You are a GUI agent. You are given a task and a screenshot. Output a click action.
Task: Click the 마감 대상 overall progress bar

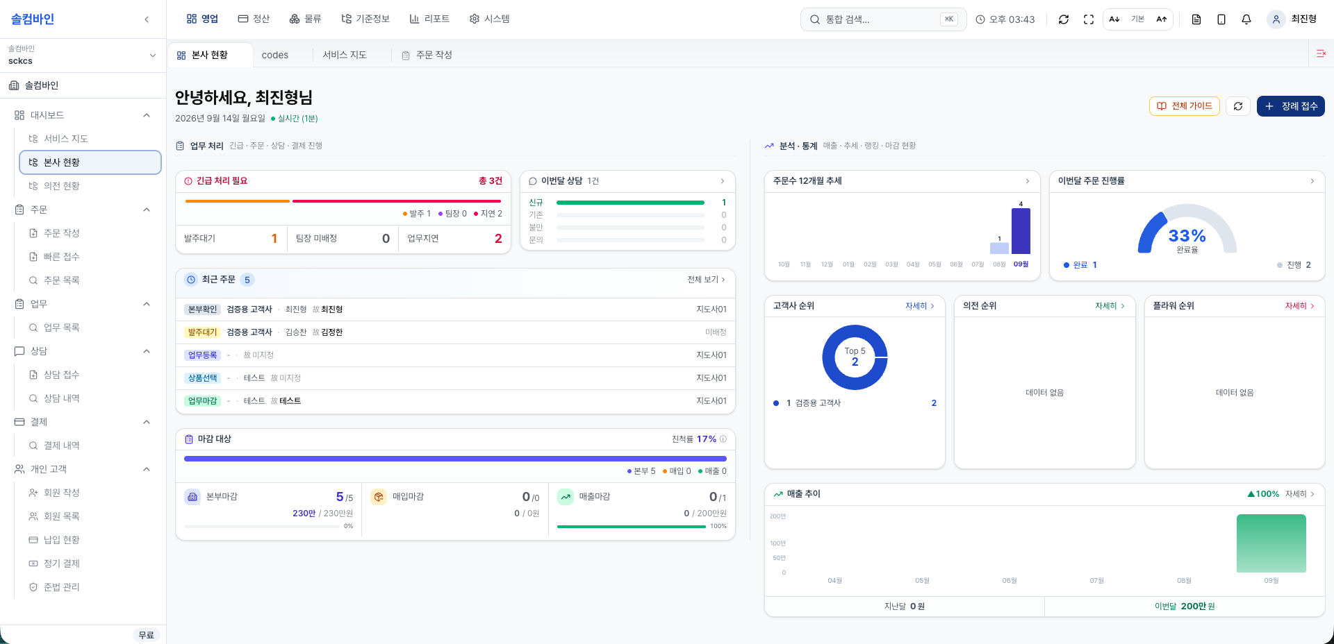[455, 459]
